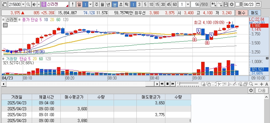Click the magnifier zoom icon below chart

(x=251, y=84)
